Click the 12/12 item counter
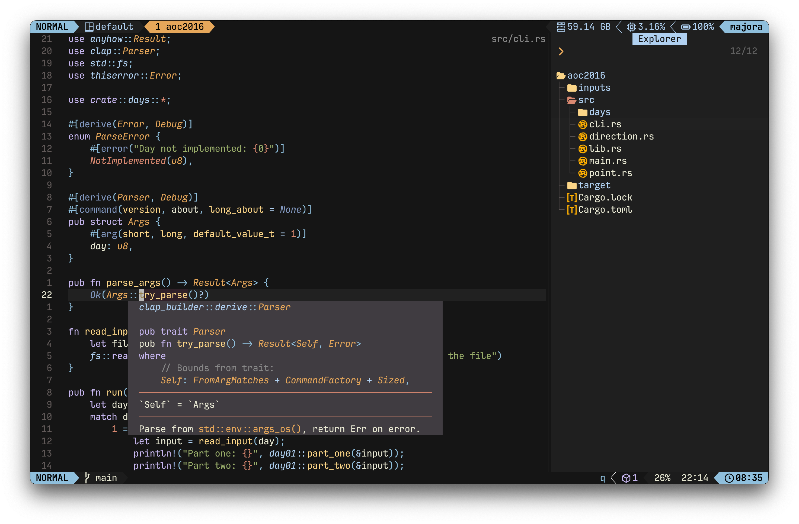Screen dimensions: 799x524 [743, 51]
